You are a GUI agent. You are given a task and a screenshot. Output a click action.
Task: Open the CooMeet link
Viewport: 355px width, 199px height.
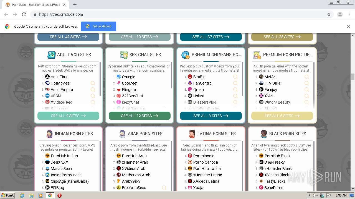[130, 83]
